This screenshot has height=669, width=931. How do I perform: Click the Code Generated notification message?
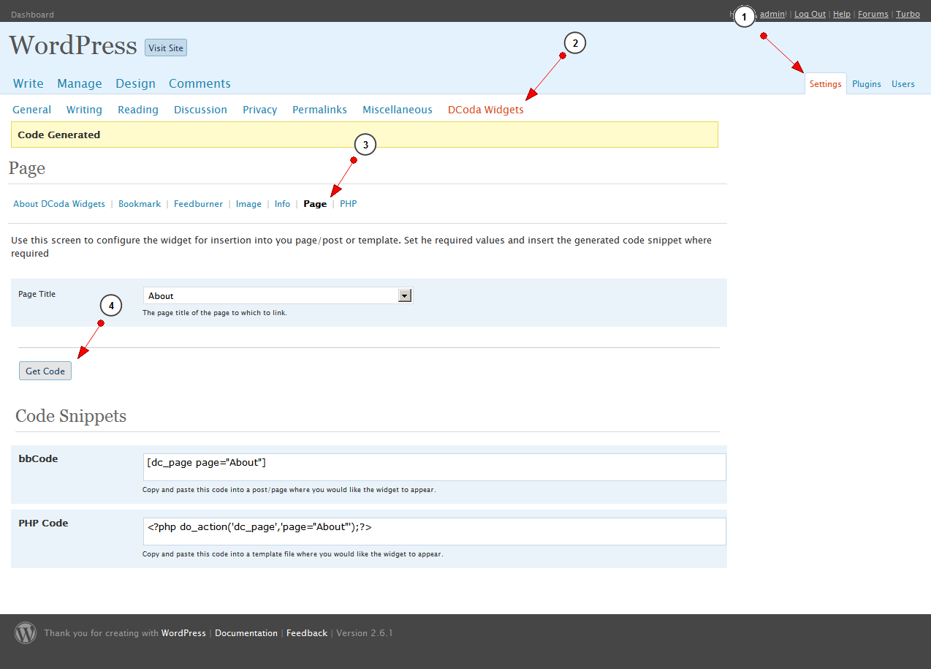(365, 135)
